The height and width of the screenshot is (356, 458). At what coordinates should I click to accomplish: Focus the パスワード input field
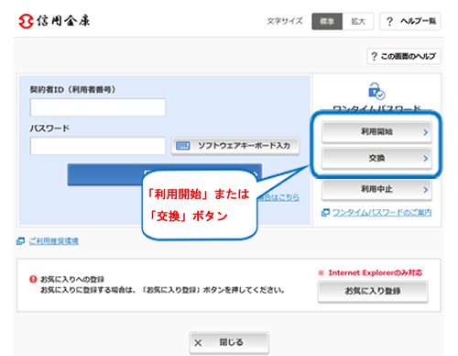98,146
